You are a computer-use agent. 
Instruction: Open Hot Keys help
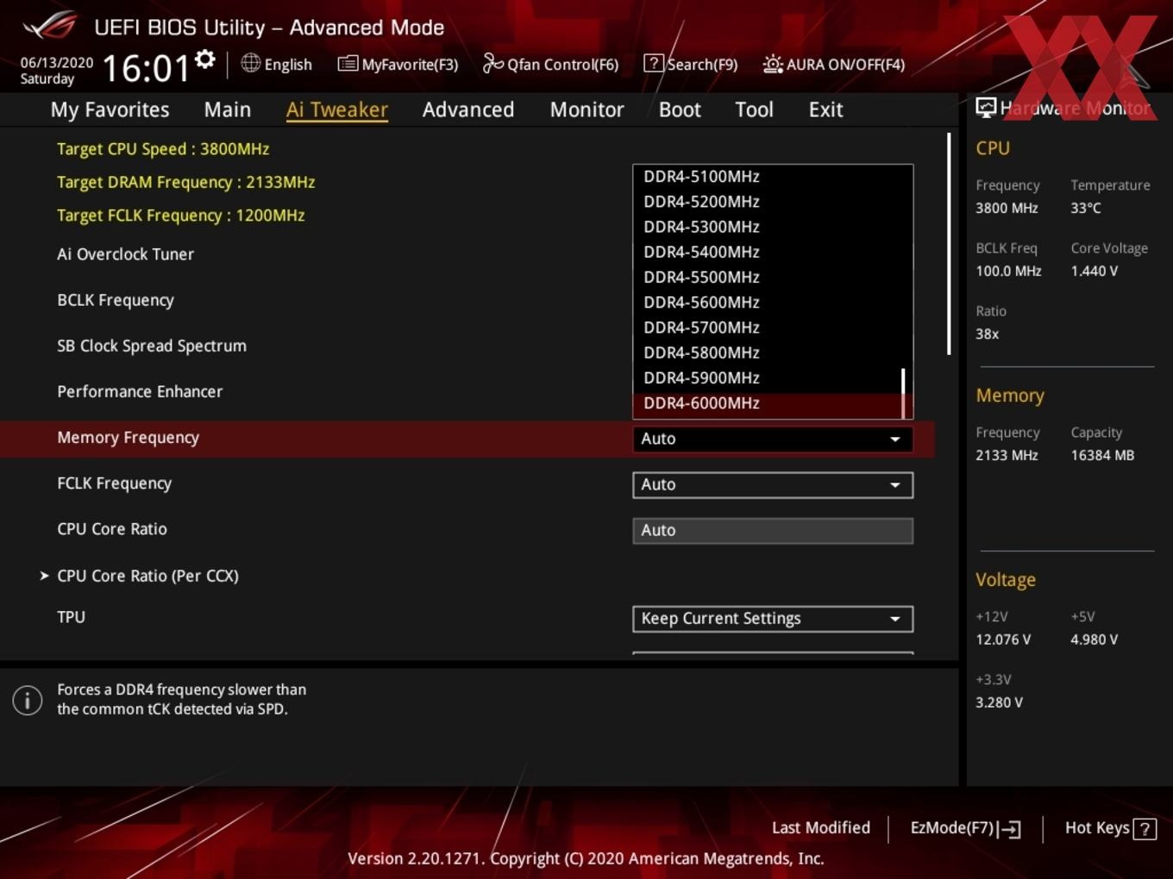coord(1110,828)
